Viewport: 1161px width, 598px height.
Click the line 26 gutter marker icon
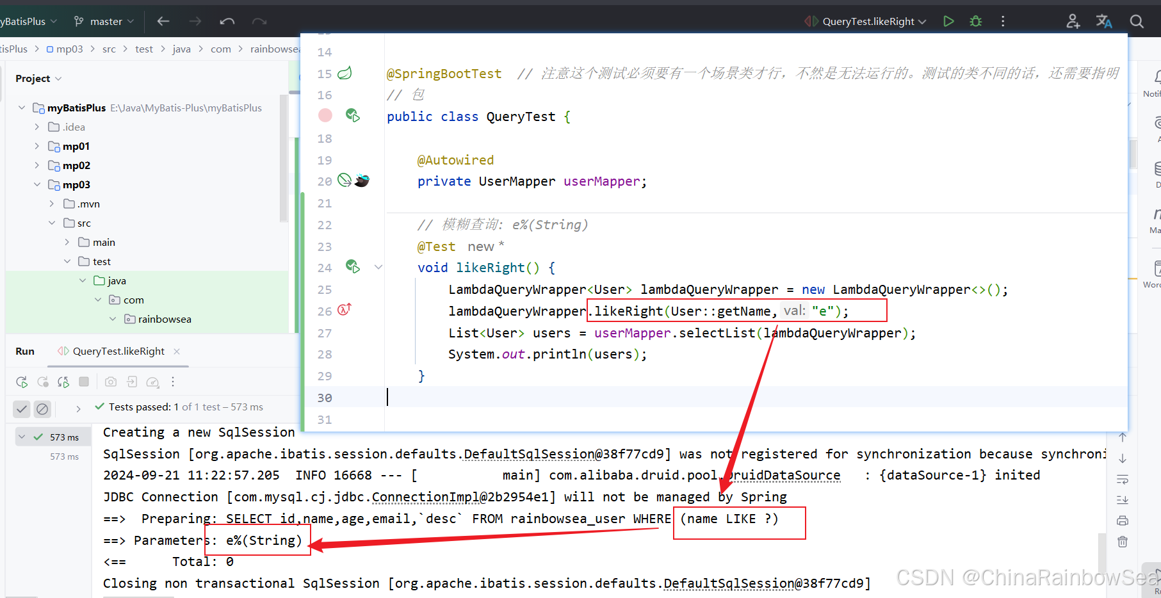pos(345,309)
